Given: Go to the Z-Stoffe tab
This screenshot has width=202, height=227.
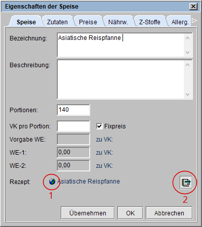Looking at the screenshot, I should coord(149,22).
